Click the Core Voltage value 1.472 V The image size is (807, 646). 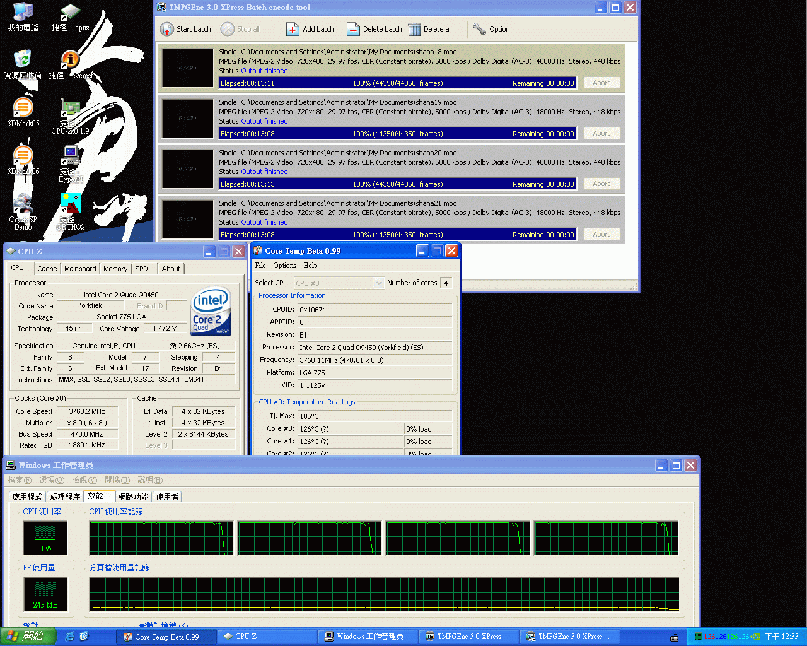pyautogui.click(x=165, y=328)
